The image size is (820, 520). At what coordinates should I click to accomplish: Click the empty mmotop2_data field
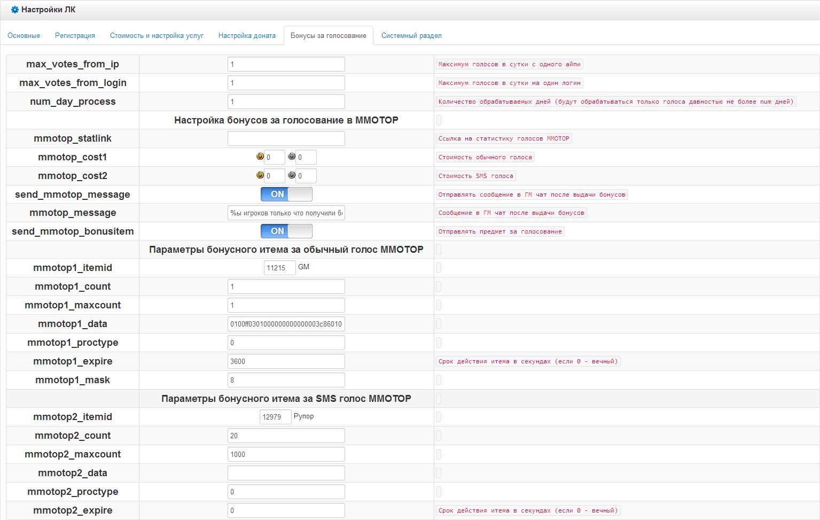(286, 473)
